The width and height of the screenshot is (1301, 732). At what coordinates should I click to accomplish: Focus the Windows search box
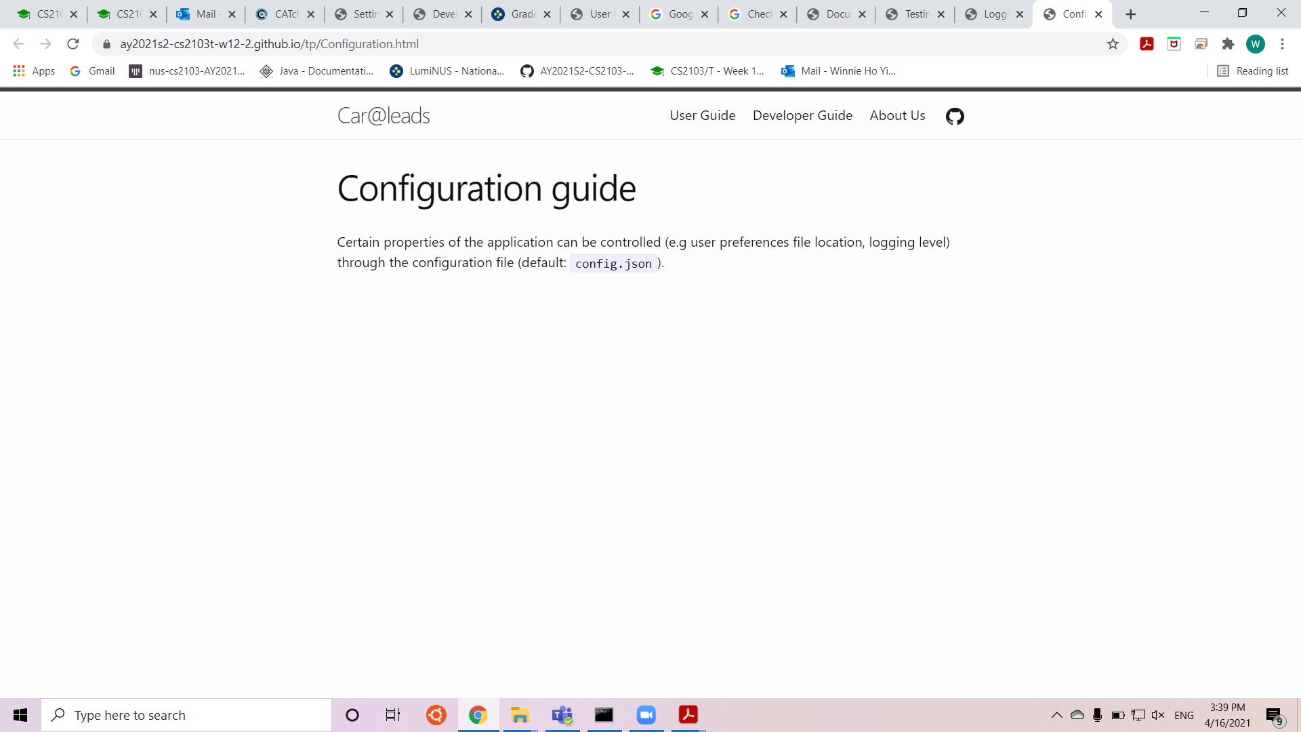186,715
